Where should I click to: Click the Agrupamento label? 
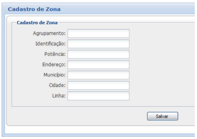[x=49, y=34]
